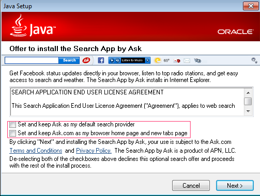Click the speaker volume icon in radio widget
Viewport: 260px width, 196px height.
tap(118, 60)
